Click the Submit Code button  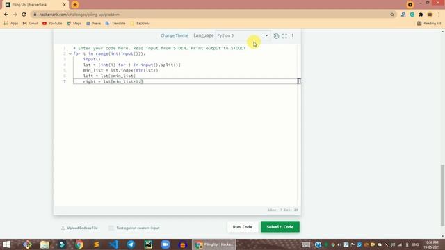coord(280,227)
